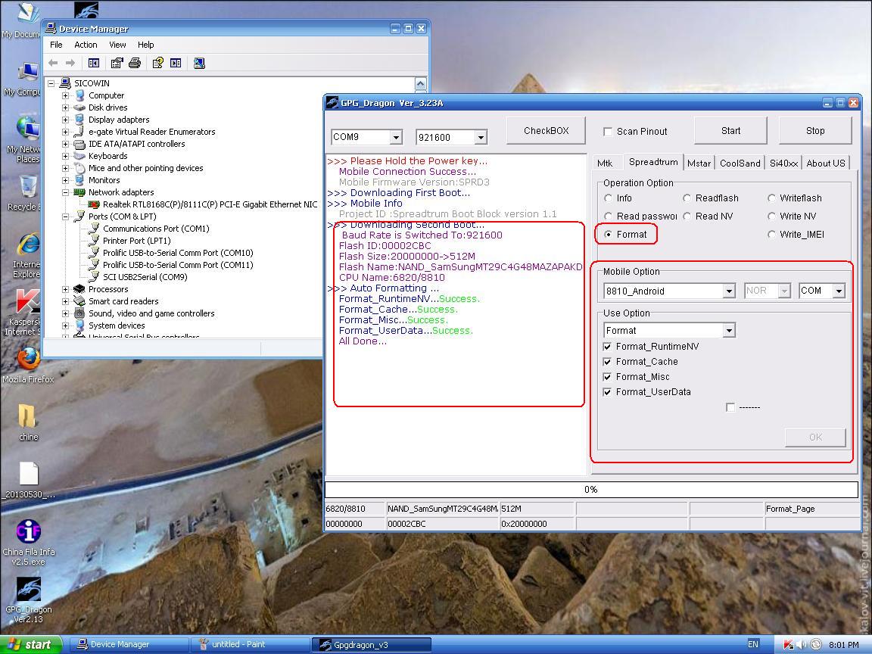Uncheck the Format_Cache checkbox

pos(607,362)
